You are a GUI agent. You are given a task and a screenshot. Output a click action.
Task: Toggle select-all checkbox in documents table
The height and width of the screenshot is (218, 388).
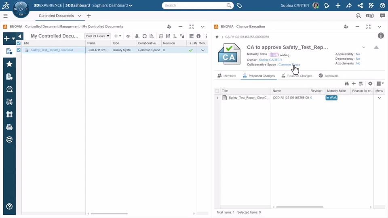[x=19, y=43]
